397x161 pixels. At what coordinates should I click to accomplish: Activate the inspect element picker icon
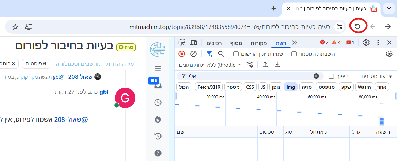[x=182, y=43]
